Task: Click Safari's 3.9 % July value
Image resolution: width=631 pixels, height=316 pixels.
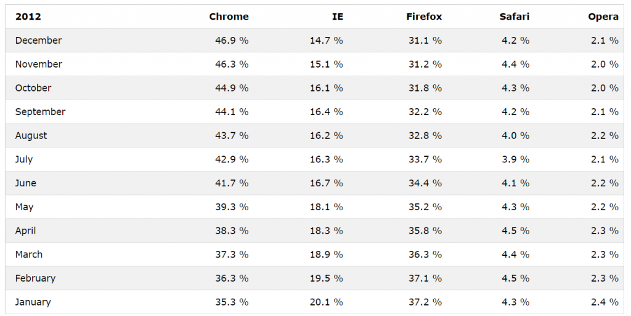Action: 516,159
